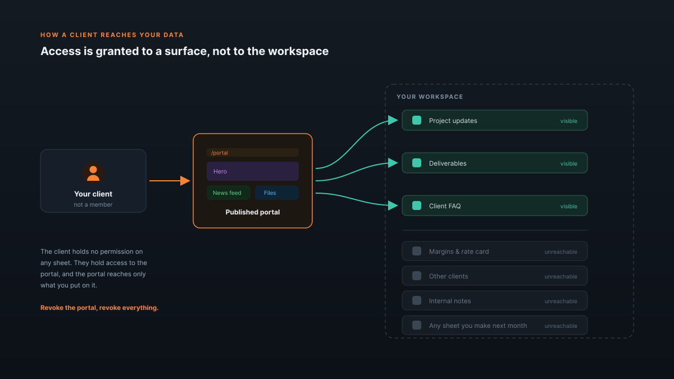Toggle the Project updates green square
Image resolution: width=674 pixels, height=379 pixels.
pyautogui.click(x=417, y=120)
